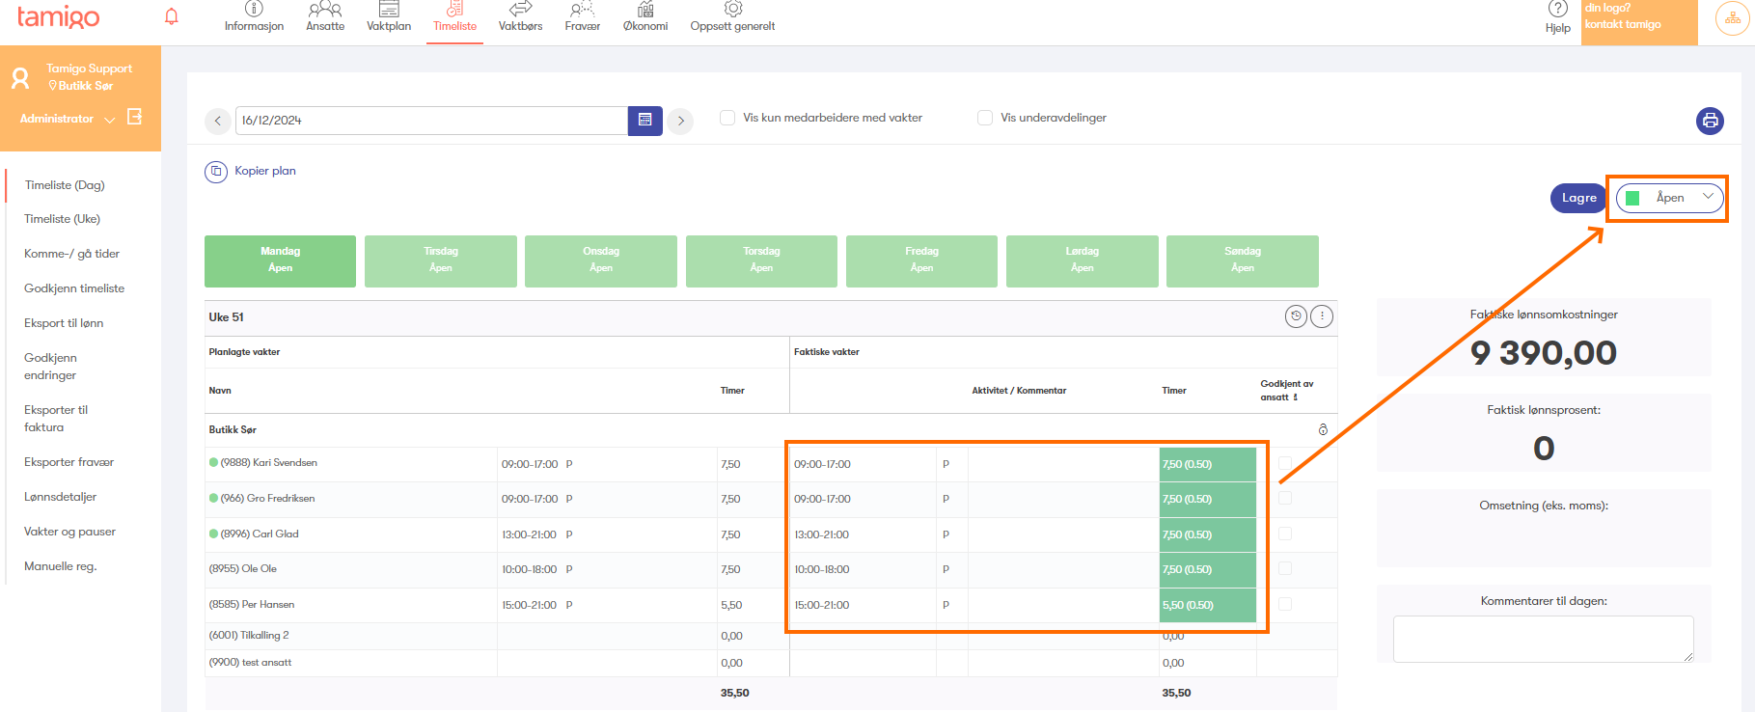Switch to the Lørdag tab
Screen dimensions: 1755x712
1083,260
